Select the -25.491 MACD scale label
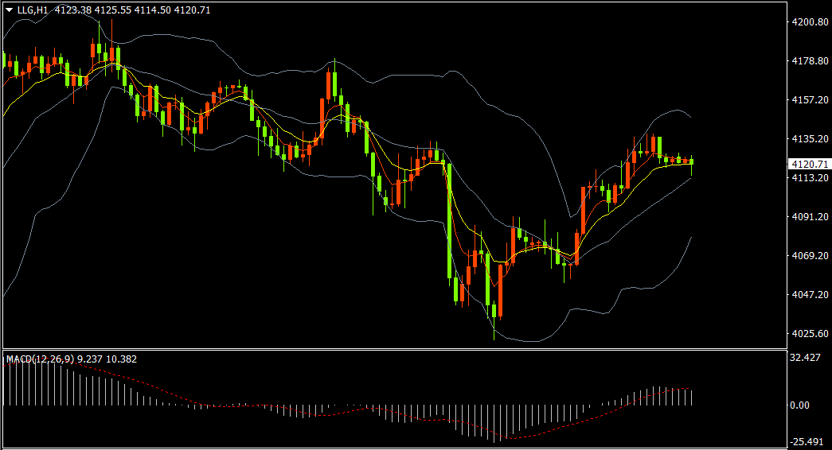This screenshot has height=450, width=832. [807, 441]
